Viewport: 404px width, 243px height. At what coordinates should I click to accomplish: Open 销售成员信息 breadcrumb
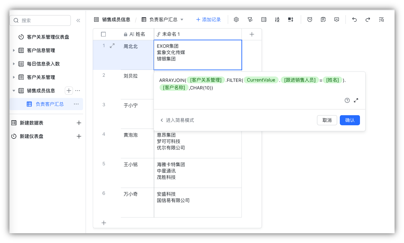112,20
